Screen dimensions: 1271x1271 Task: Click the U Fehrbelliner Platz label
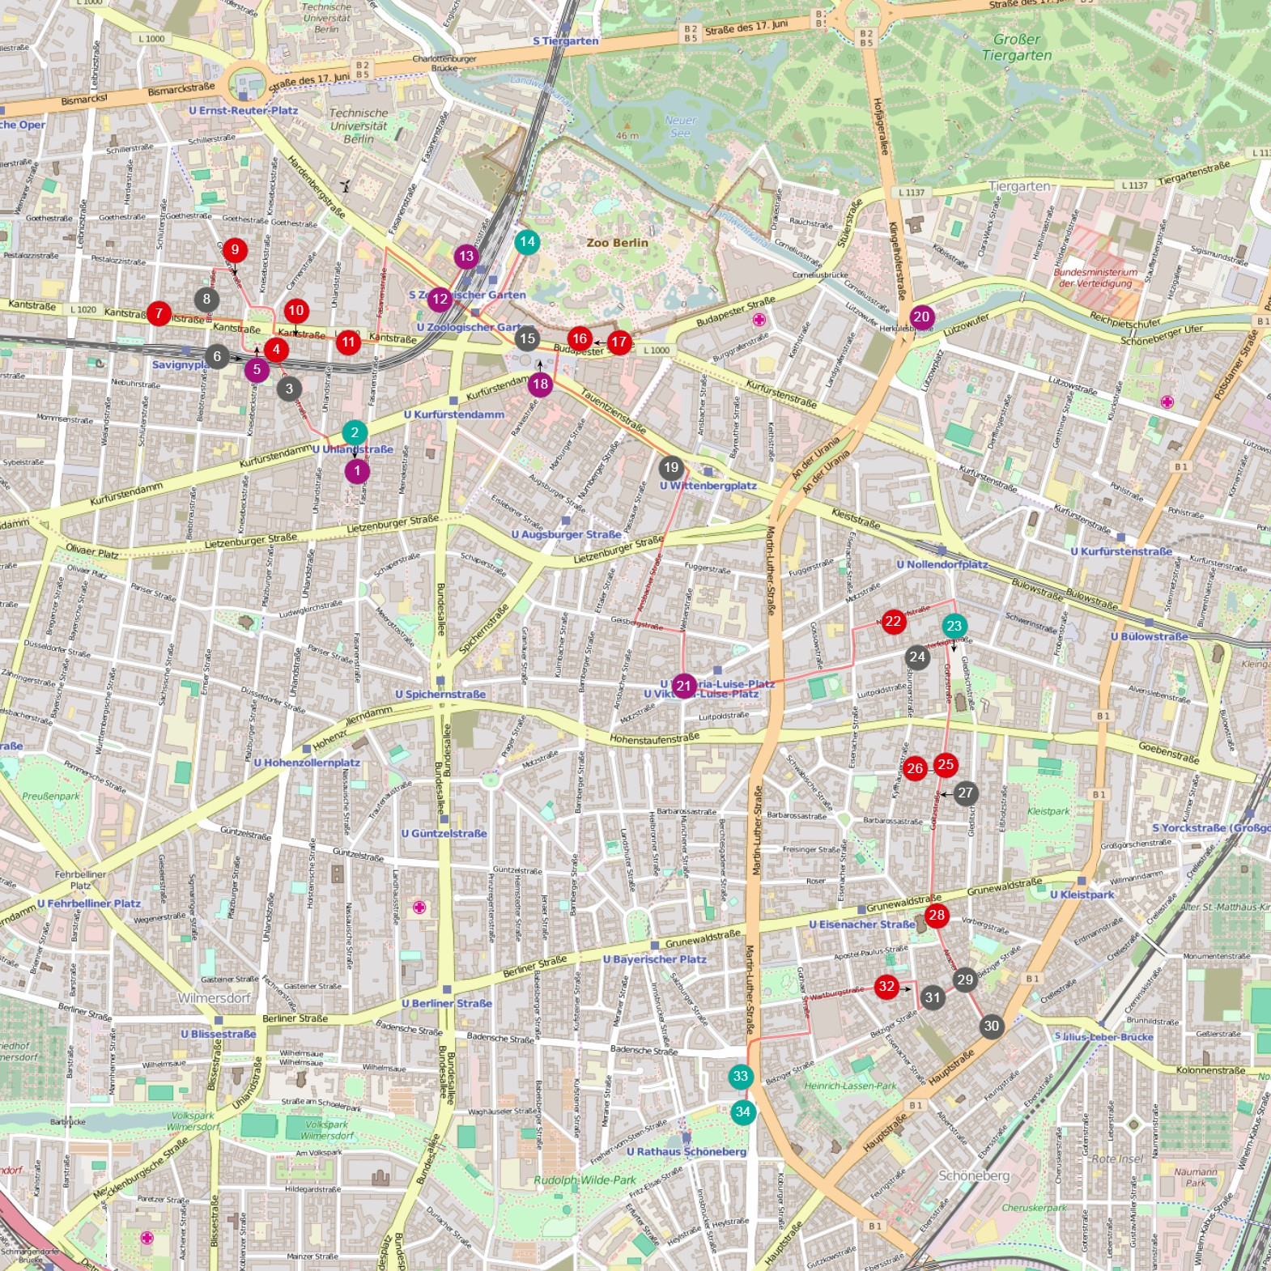(89, 904)
